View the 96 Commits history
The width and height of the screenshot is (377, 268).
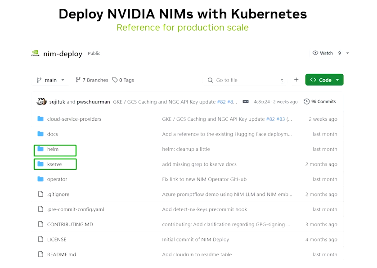pyautogui.click(x=320, y=102)
